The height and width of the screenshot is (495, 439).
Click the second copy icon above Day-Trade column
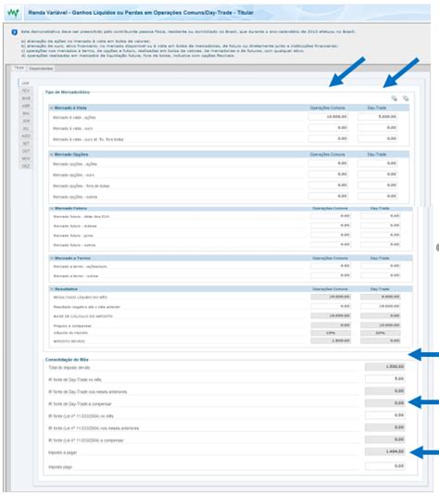tap(406, 98)
